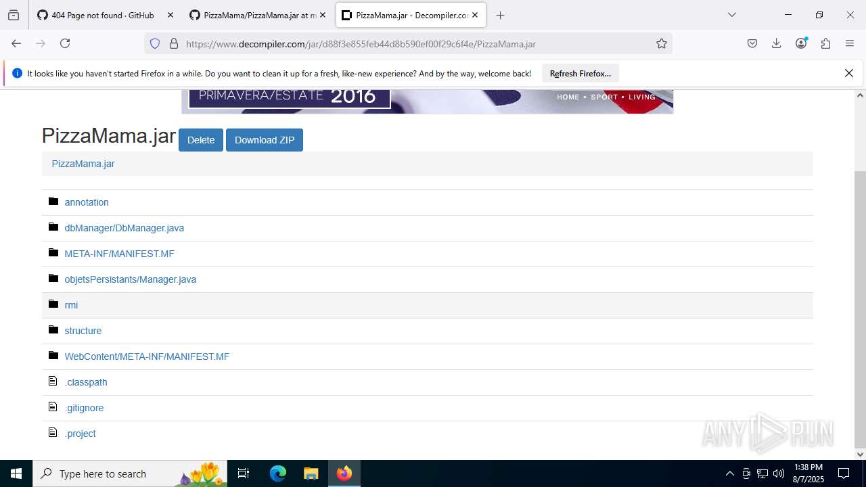The image size is (866, 487).
Task: Open WebContent/META-INF/MANIFEST.MF link
Action: tap(147, 356)
